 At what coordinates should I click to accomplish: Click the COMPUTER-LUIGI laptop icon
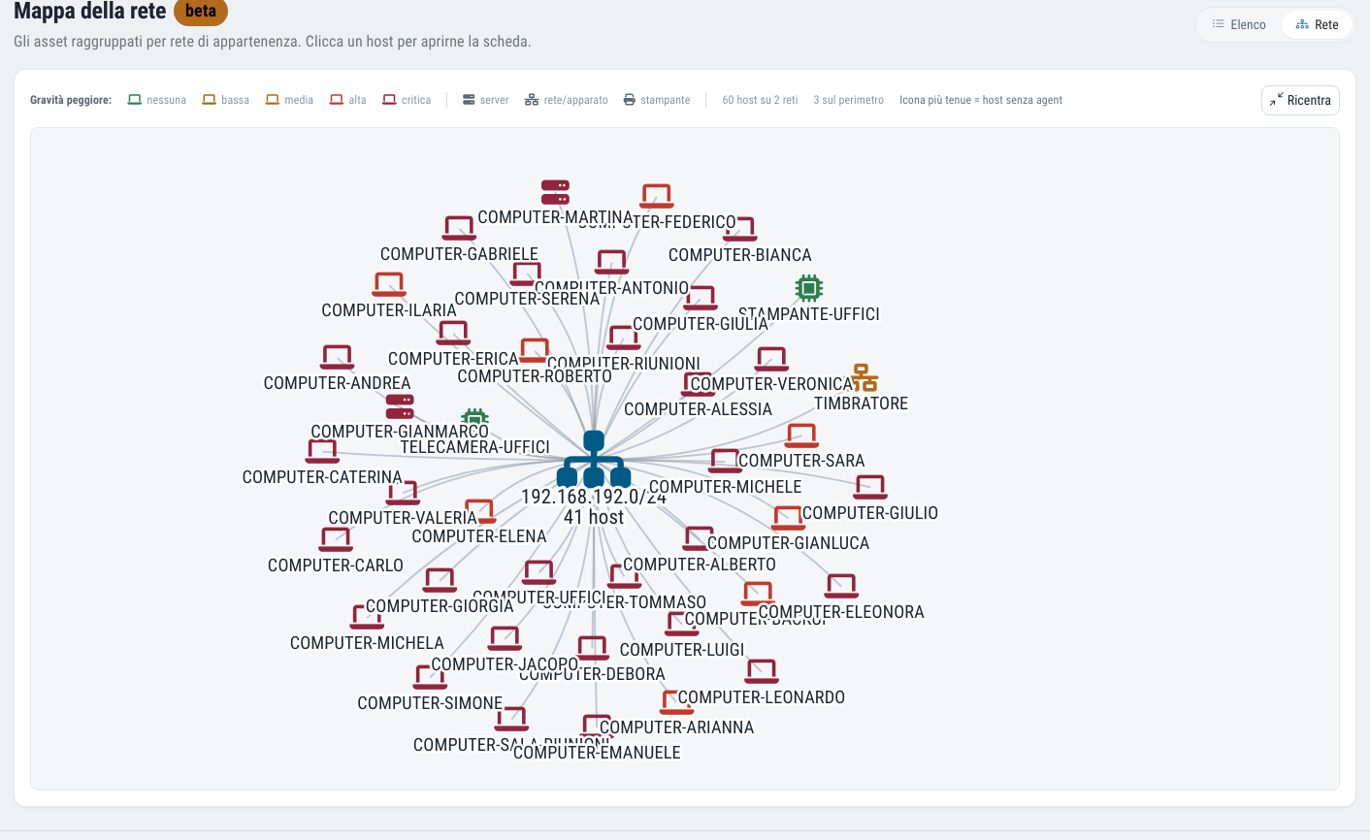(x=682, y=625)
